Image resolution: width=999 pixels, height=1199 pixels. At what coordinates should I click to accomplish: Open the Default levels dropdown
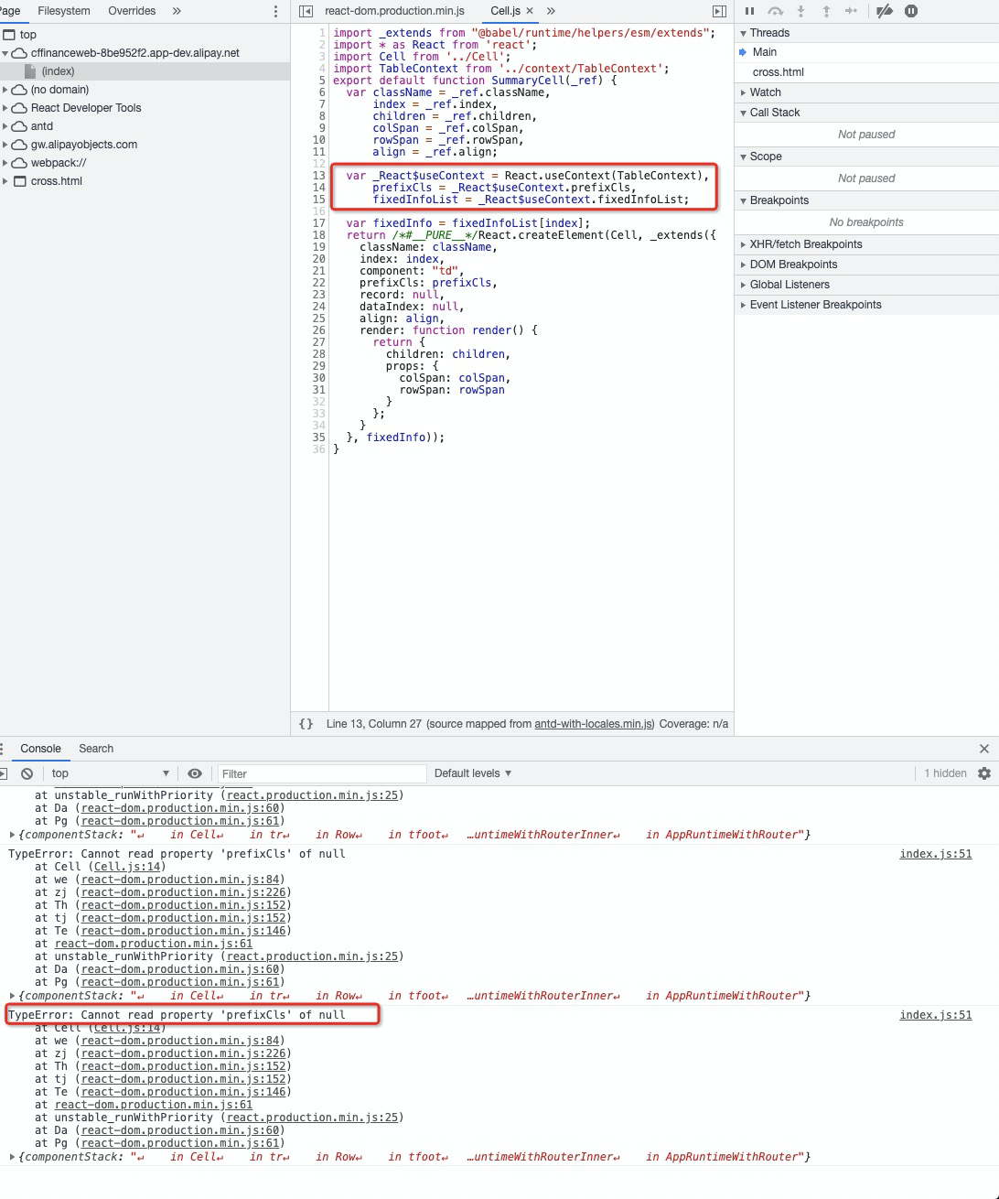pyautogui.click(x=472, y=773)
